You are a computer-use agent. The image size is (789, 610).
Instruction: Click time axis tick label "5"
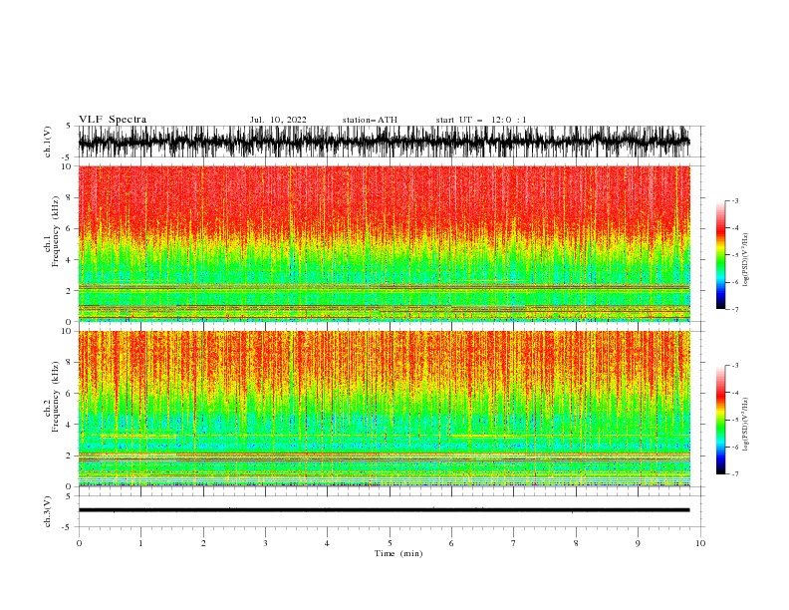tap(390, 543)
